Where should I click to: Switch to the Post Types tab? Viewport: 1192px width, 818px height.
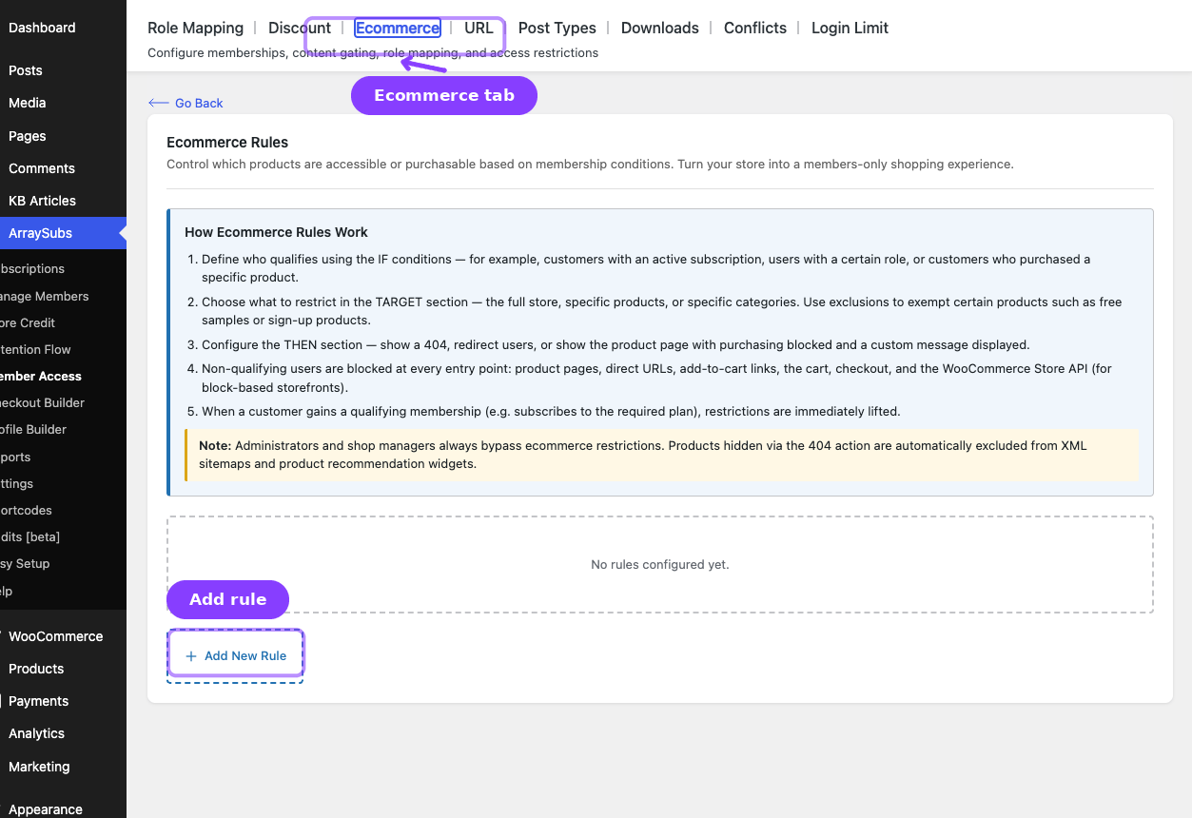point(557,28)
